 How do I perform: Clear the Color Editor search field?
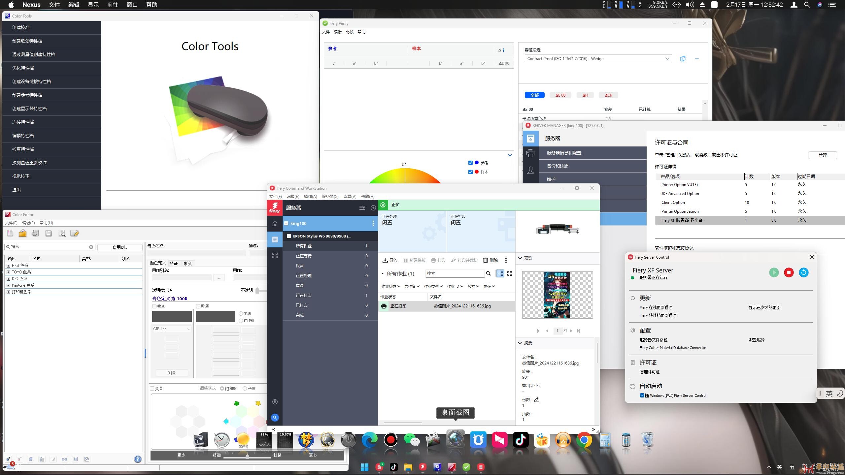coord(91,247)
